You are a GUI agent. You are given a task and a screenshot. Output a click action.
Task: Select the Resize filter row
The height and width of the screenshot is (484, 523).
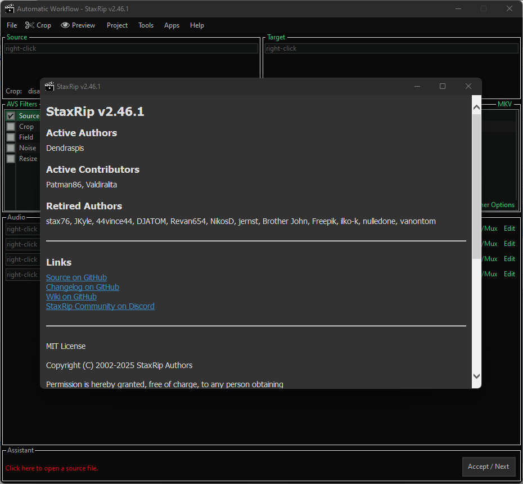coord(28,159)
